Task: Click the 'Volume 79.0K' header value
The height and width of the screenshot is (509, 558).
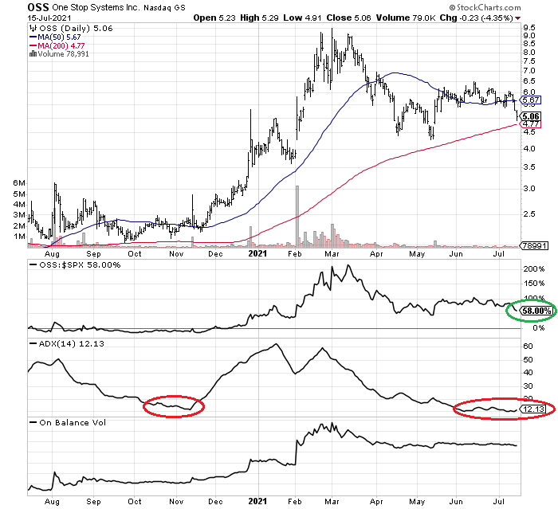Action: tap(406, 18)
